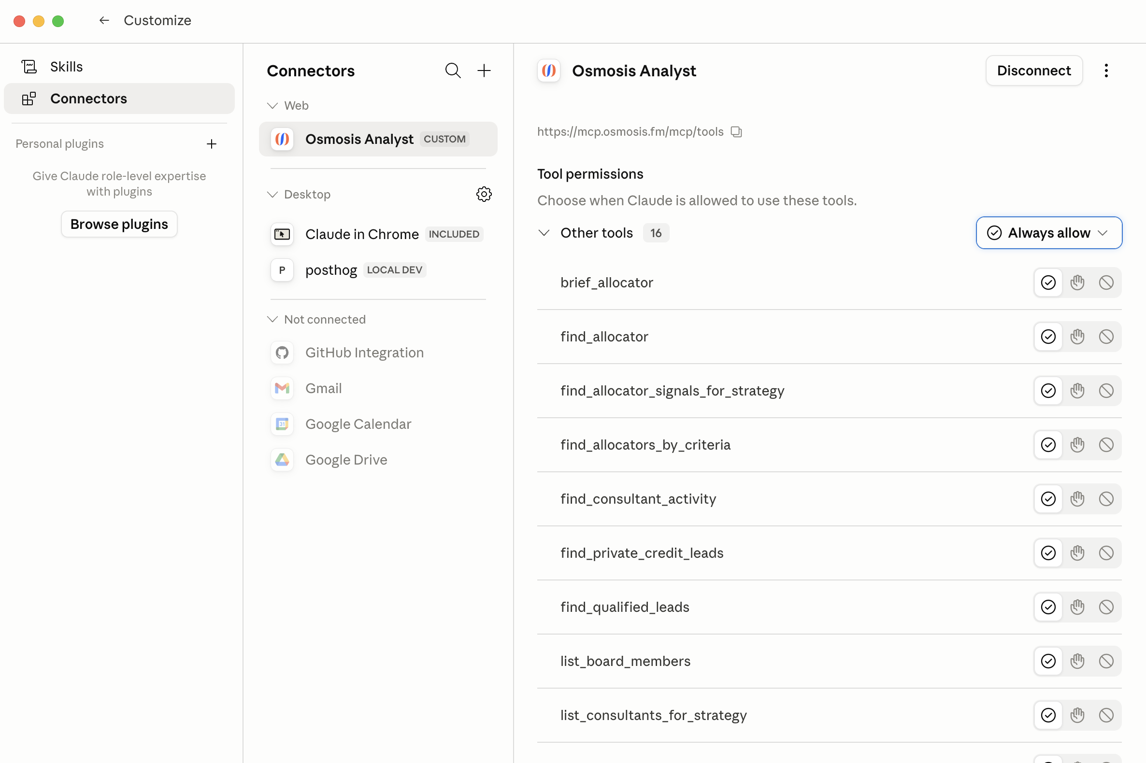
Task: Click the Osmosis Analyst logo in header
Action: point(549,71)
